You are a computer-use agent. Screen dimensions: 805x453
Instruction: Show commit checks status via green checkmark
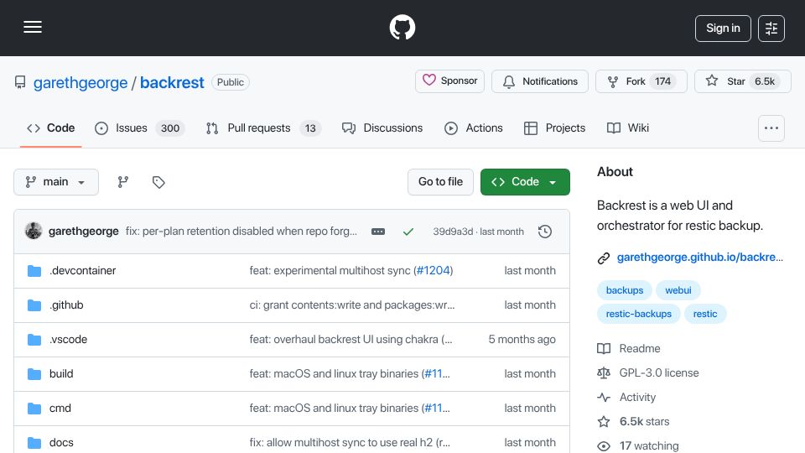[408, 232]
